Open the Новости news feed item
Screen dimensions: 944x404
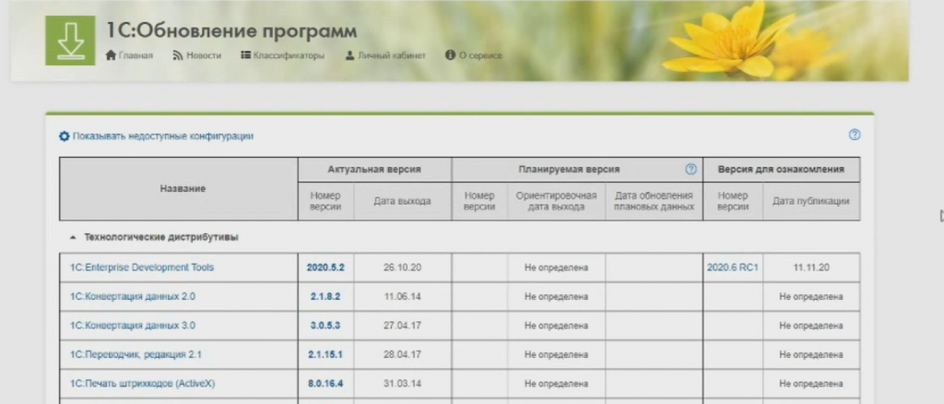pos(196,55)
